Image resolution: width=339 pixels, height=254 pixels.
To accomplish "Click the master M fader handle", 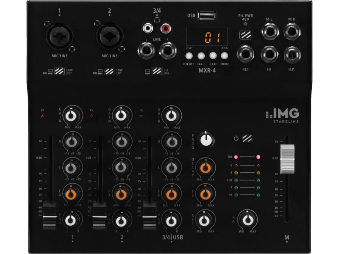I will coord(286,158).
